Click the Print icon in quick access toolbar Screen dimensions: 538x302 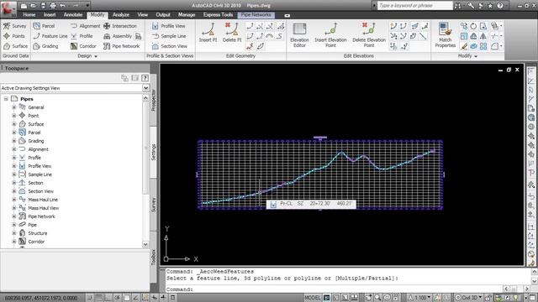[52, 6]
